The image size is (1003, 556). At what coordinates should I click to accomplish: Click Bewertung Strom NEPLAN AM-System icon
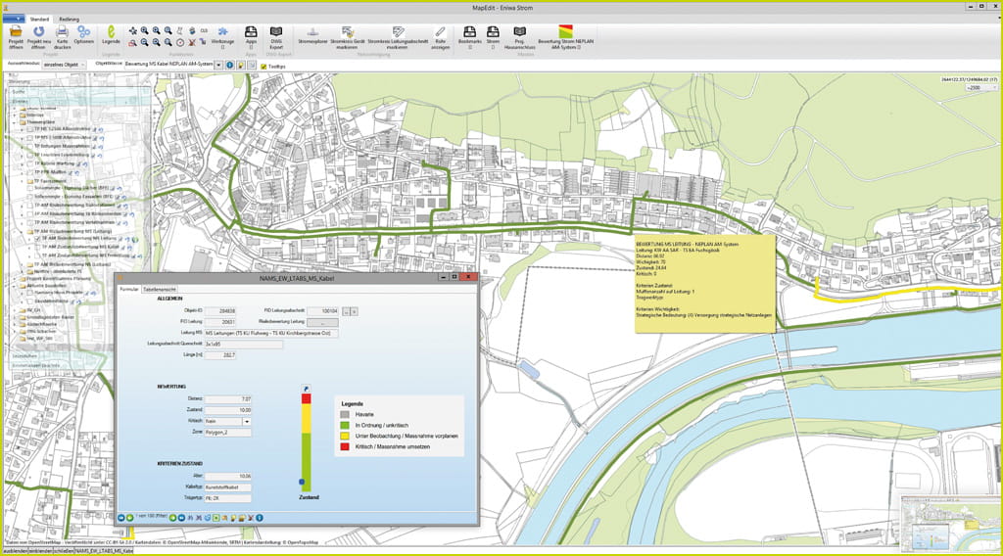pos(567,32)
